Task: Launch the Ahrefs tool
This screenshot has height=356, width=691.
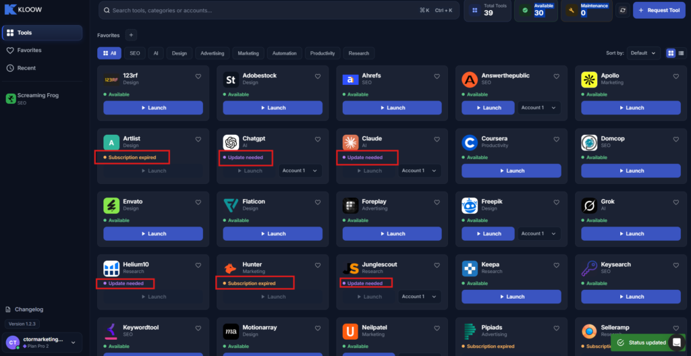Action: click(392, 107)
